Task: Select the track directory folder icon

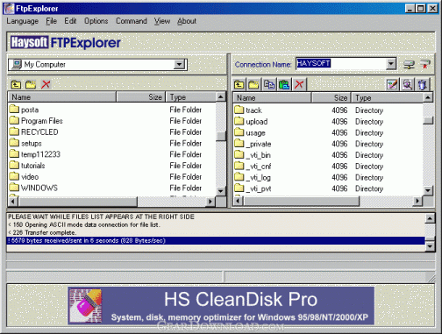Action: tap(239, 110)
